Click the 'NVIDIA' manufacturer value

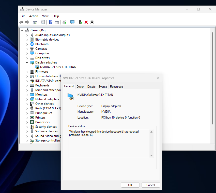(106, 112)
